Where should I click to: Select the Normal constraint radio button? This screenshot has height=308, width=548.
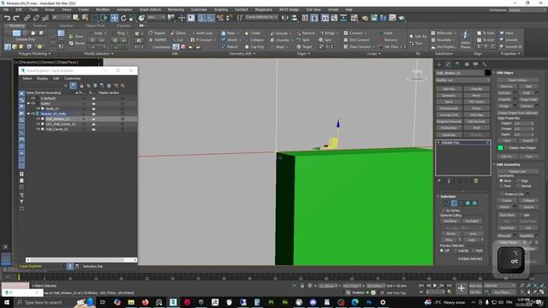coord(518,186)
